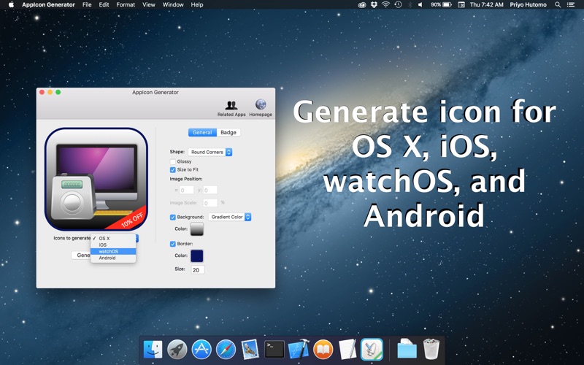Pick the dark blue border color swatch

(197, 256)
